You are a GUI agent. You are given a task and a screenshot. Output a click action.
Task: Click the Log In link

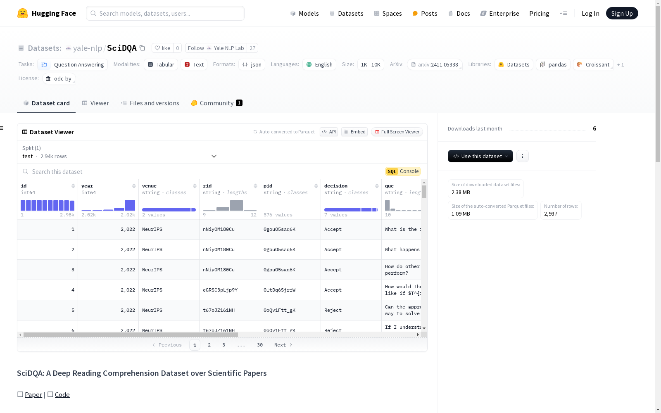(590, 13)
